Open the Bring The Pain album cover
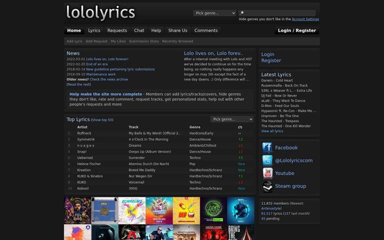The image size is (384, 240). 241,232
